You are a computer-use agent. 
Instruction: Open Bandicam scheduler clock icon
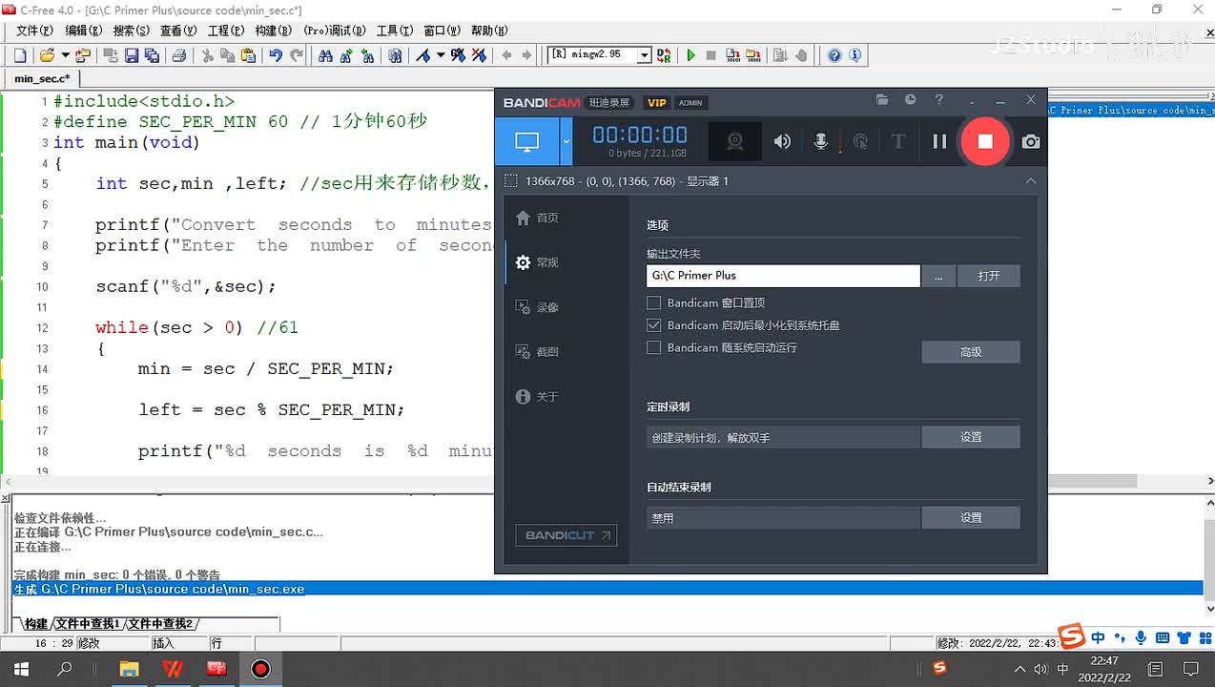[x=910, y=99]
